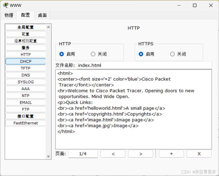Maximize the WWW window
Image resolution: width=219 pixels, height=176 pixels.
[195, 5]
